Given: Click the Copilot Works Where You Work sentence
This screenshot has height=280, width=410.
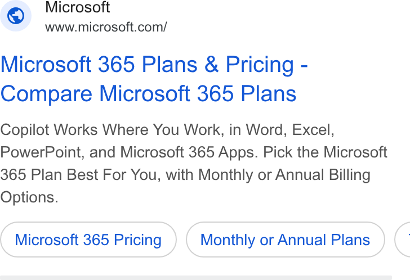Looking at the screenshot, I should point(111,130).
